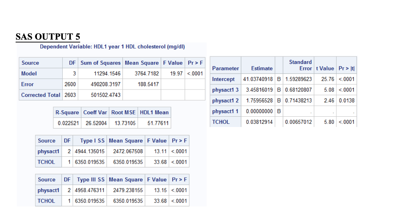
Task: Click the SAS OUTPUT 5 heading
Action: tap(48, 37)
